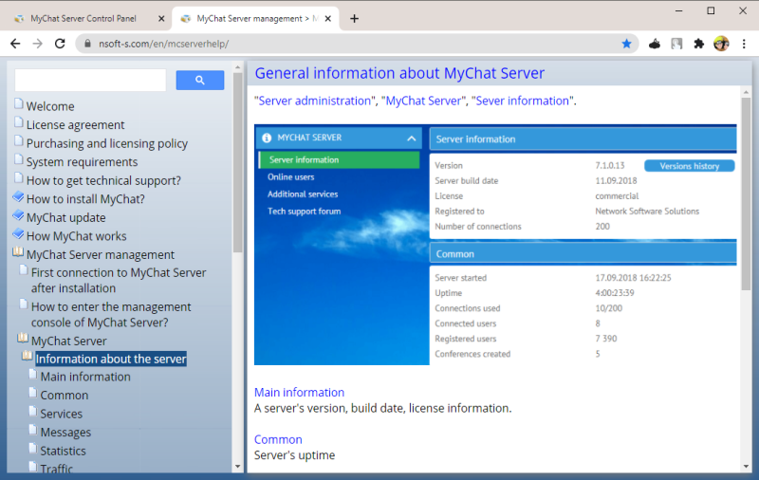759x480 pixels.
Task: Collapse the MYCHAT SERVER chevron in screenshot
Action: pyautogui.click(x=412, y=138)
